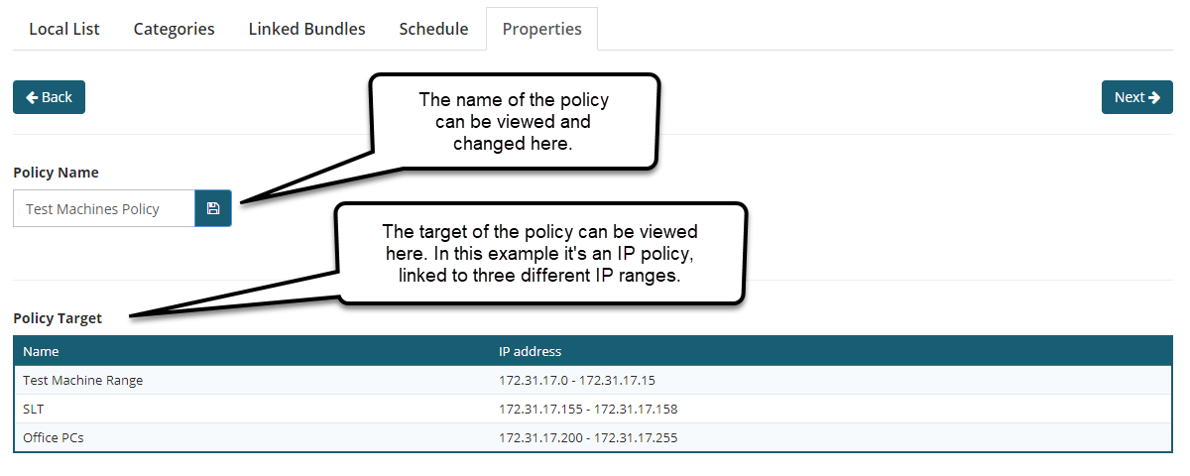
Task: Select the Schedule tab
Action: [433, 29]
